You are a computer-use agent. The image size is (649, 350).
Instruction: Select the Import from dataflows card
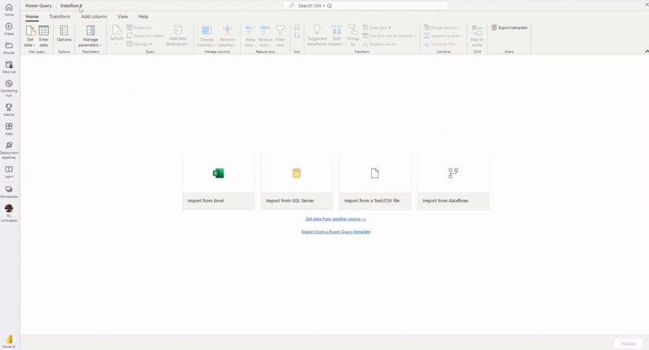click(453, 182)
